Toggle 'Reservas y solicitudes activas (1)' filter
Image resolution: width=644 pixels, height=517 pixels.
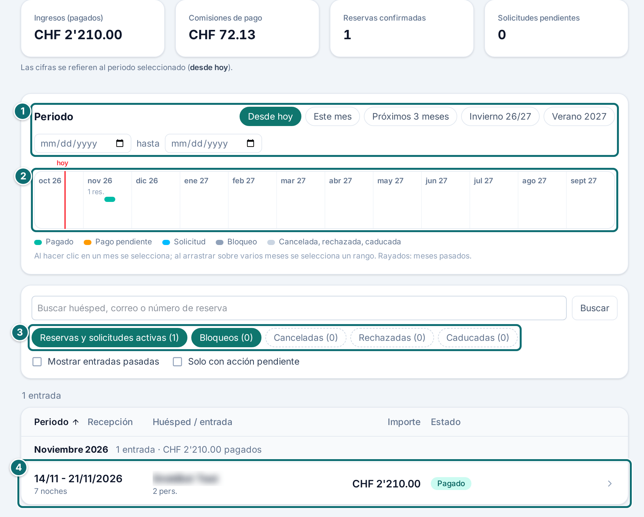tap(109, 338)
